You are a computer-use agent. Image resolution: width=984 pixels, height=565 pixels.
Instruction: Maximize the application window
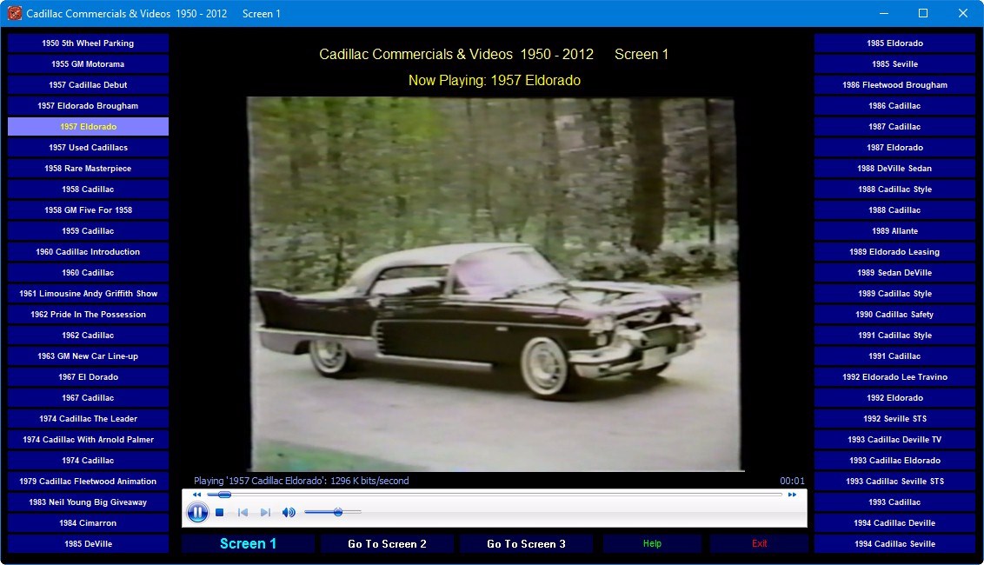(x=923, y=13)
